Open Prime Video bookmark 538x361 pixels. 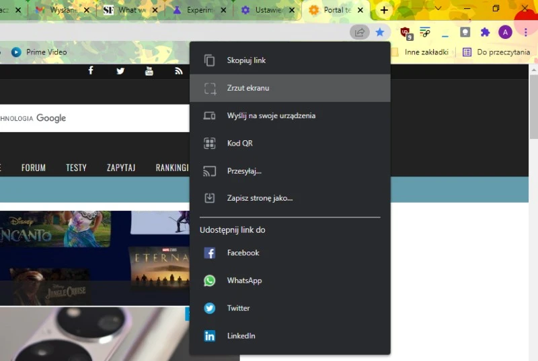(39, 52)
